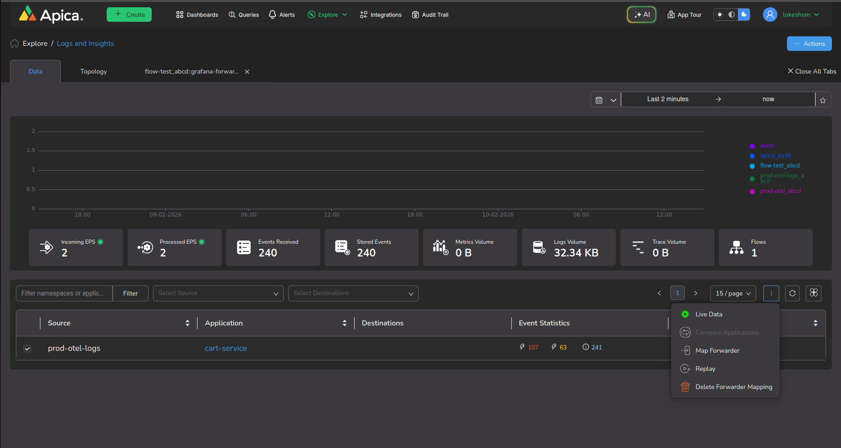Screen dimensions: 841x448
Task: Click the grid layout icon right of refresh
Action: pos(813,293)
